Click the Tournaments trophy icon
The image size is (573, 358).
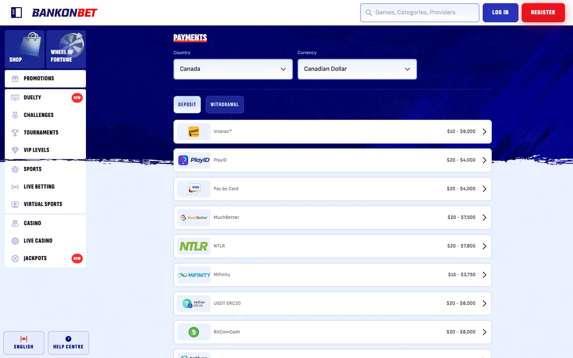coord(15,133)
